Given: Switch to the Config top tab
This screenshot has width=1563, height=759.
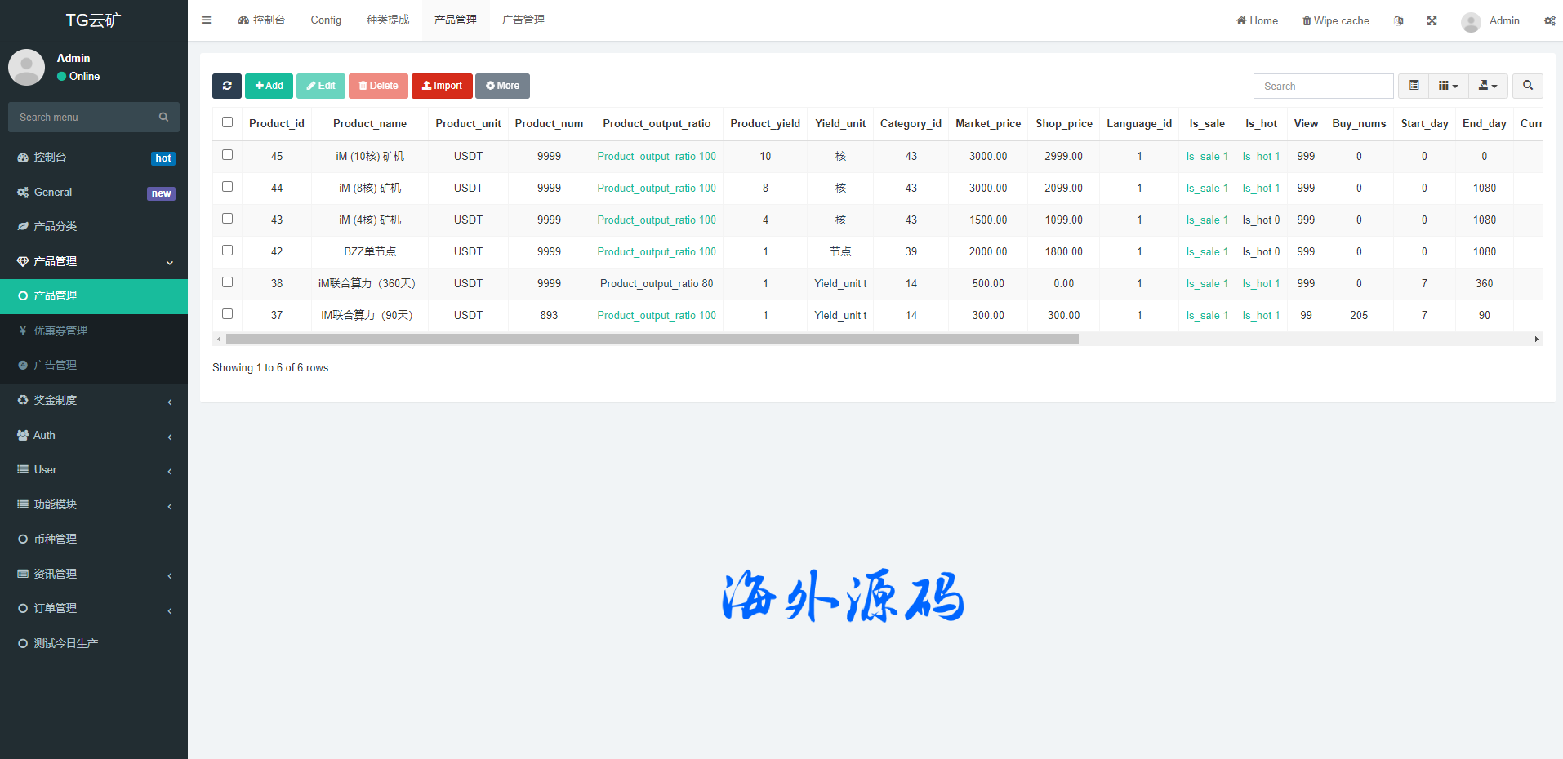Looking at the screenshot, I should [x=326, y=20].
